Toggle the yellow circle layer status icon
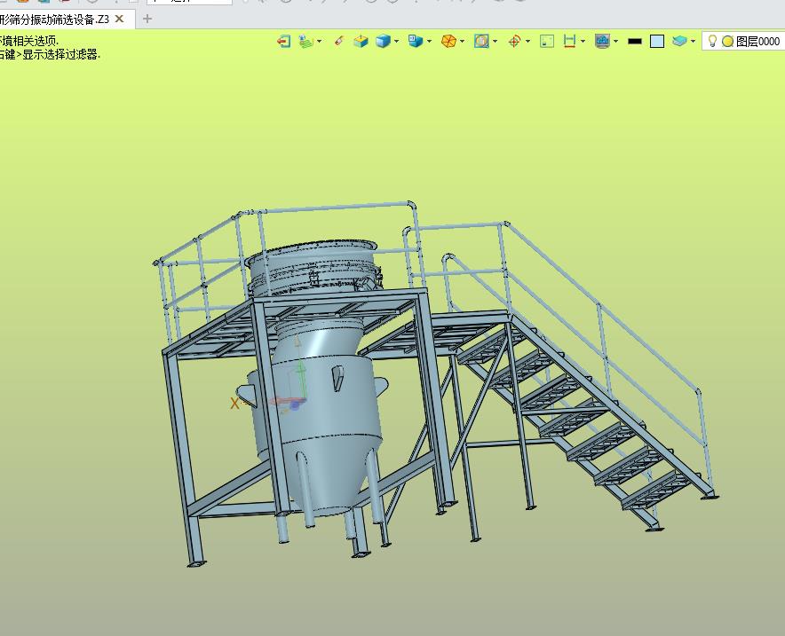The image size is (785, 636). coord(727,41)
